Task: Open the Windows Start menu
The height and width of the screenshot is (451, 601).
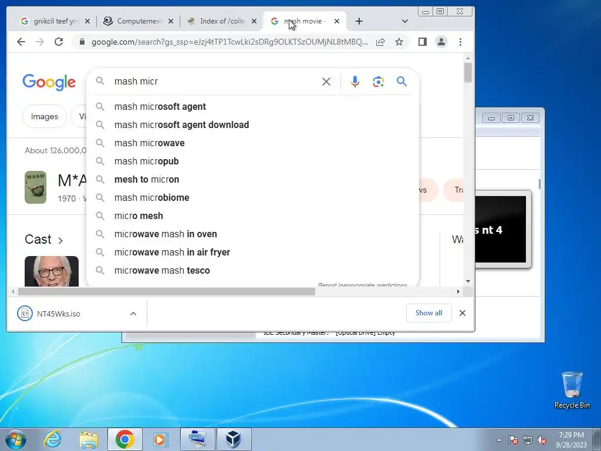Action: point(16,439)
